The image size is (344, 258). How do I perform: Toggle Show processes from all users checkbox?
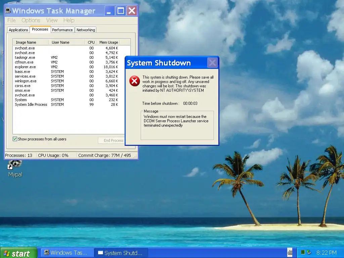pos(15,139)
